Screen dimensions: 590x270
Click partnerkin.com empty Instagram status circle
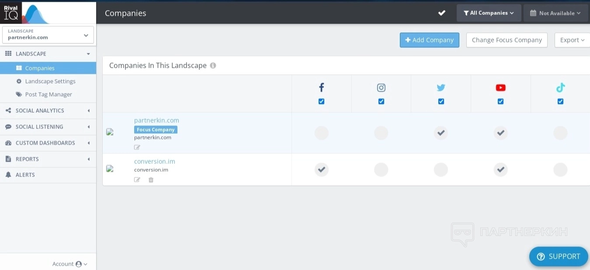coord(381,133)
